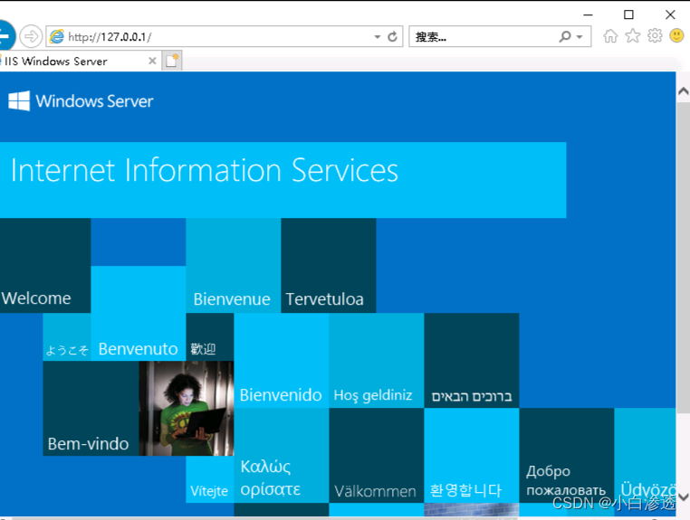
Task: Open Favorites star icon
Action: tap(633, 35)
